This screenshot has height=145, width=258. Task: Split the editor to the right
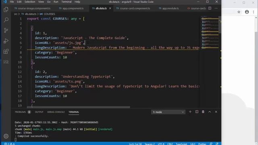click(210, 8)
